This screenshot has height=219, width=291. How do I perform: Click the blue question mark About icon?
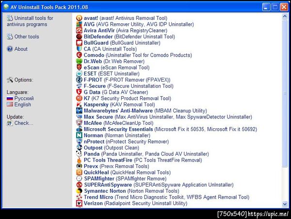coord(10,49)
